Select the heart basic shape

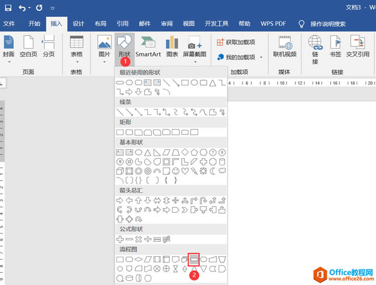click(x=185, y=171)
